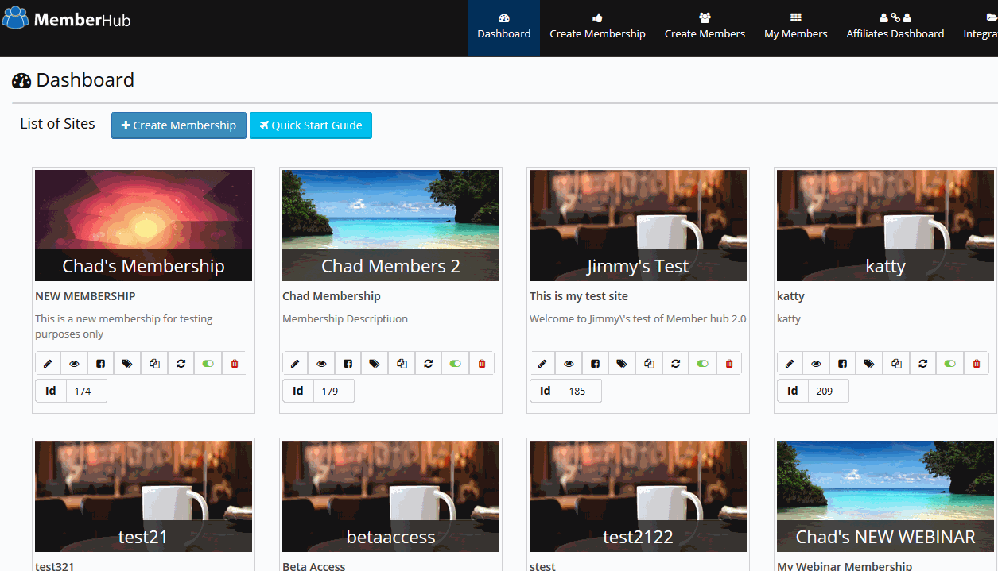Viewport: 998px width, 571px height.
Task: Delete Chad's Membership with trash icon
Action: [235, 363]
